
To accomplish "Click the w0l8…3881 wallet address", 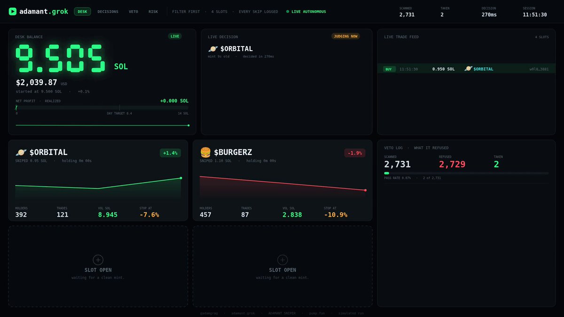I will pos(539,69).
